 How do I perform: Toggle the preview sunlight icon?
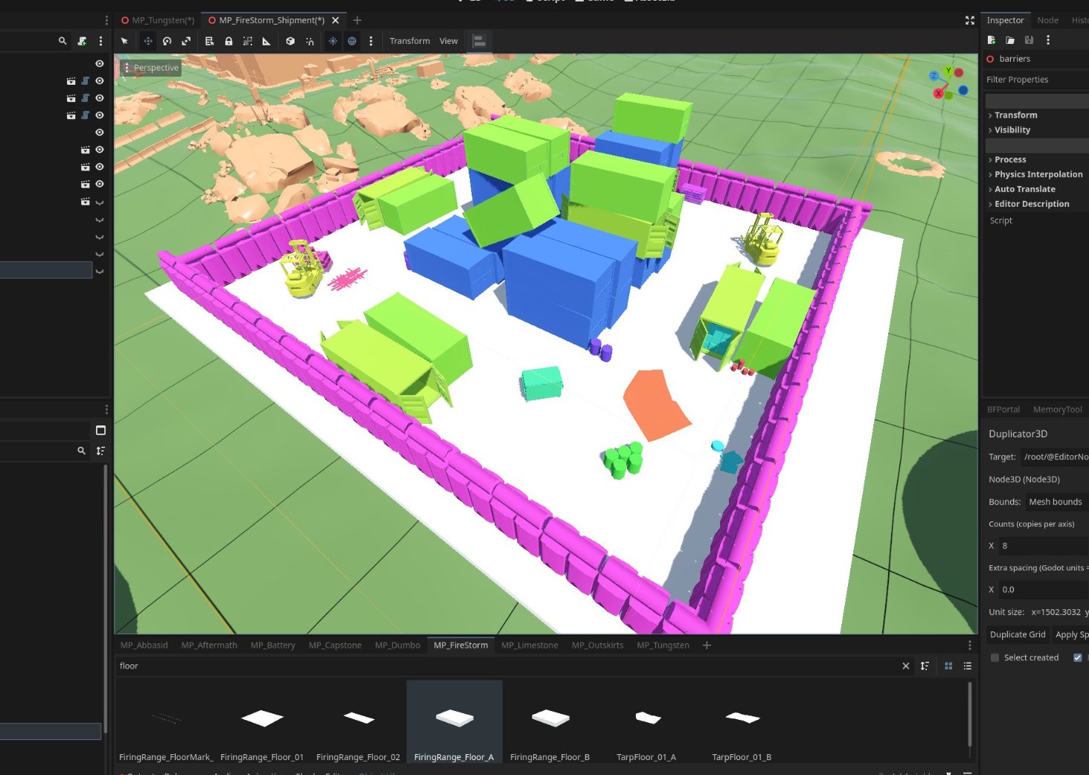pos(333,41)
